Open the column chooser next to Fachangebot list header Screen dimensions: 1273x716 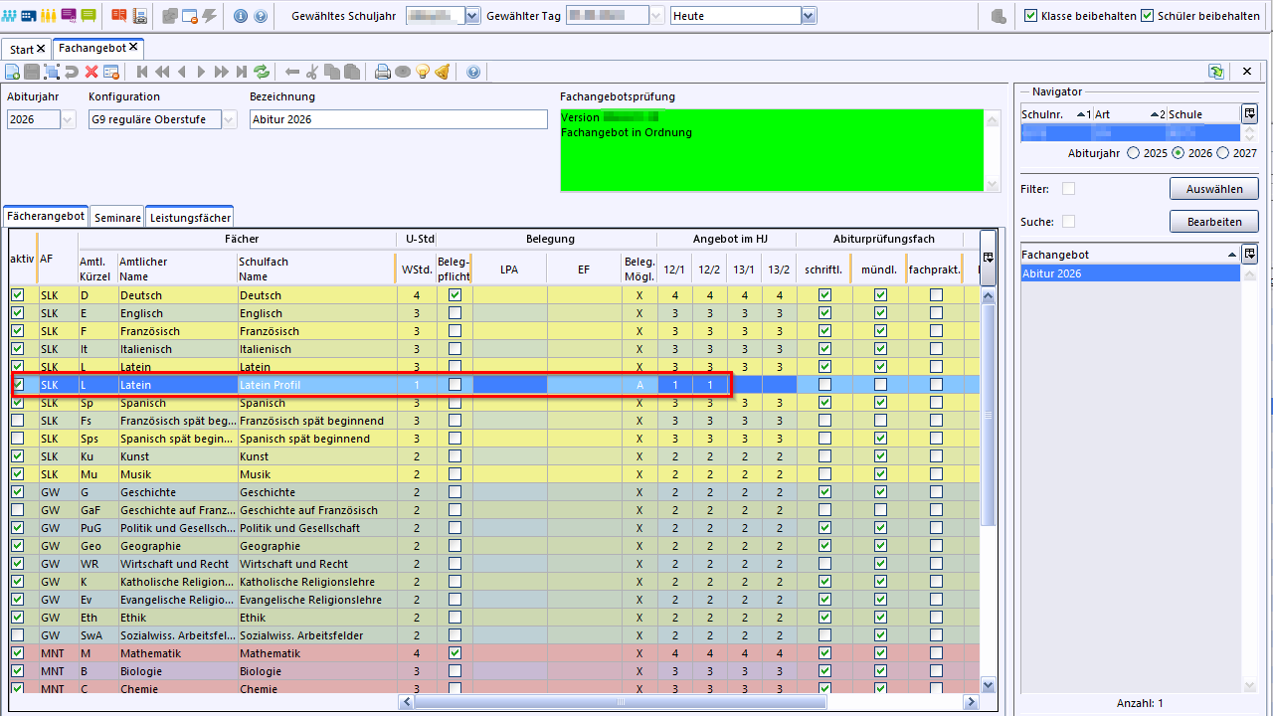pos(1249,255)
